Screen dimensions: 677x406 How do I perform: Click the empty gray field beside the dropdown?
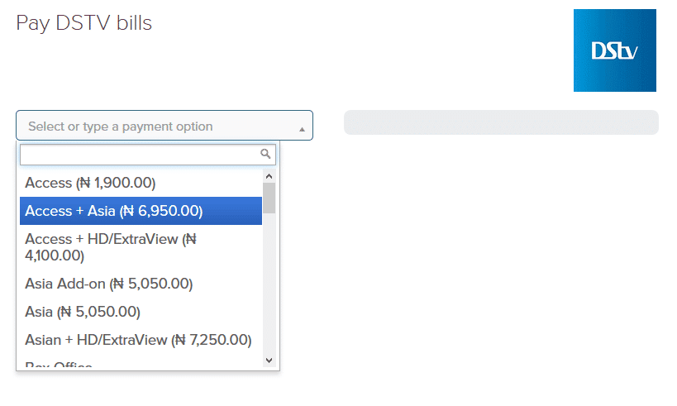tap(501, 122)
